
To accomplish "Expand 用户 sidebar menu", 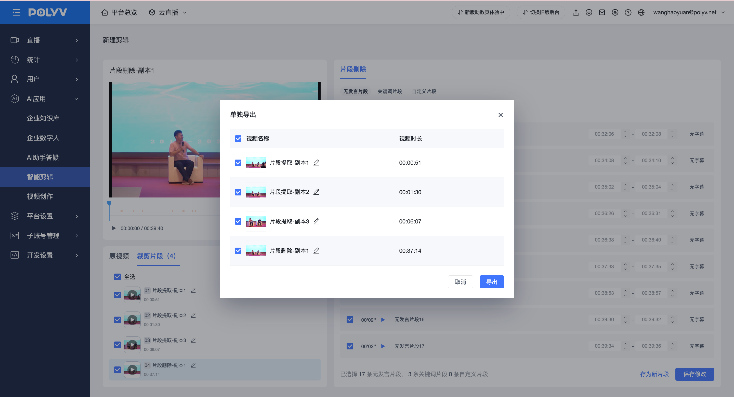I will 45,79.
